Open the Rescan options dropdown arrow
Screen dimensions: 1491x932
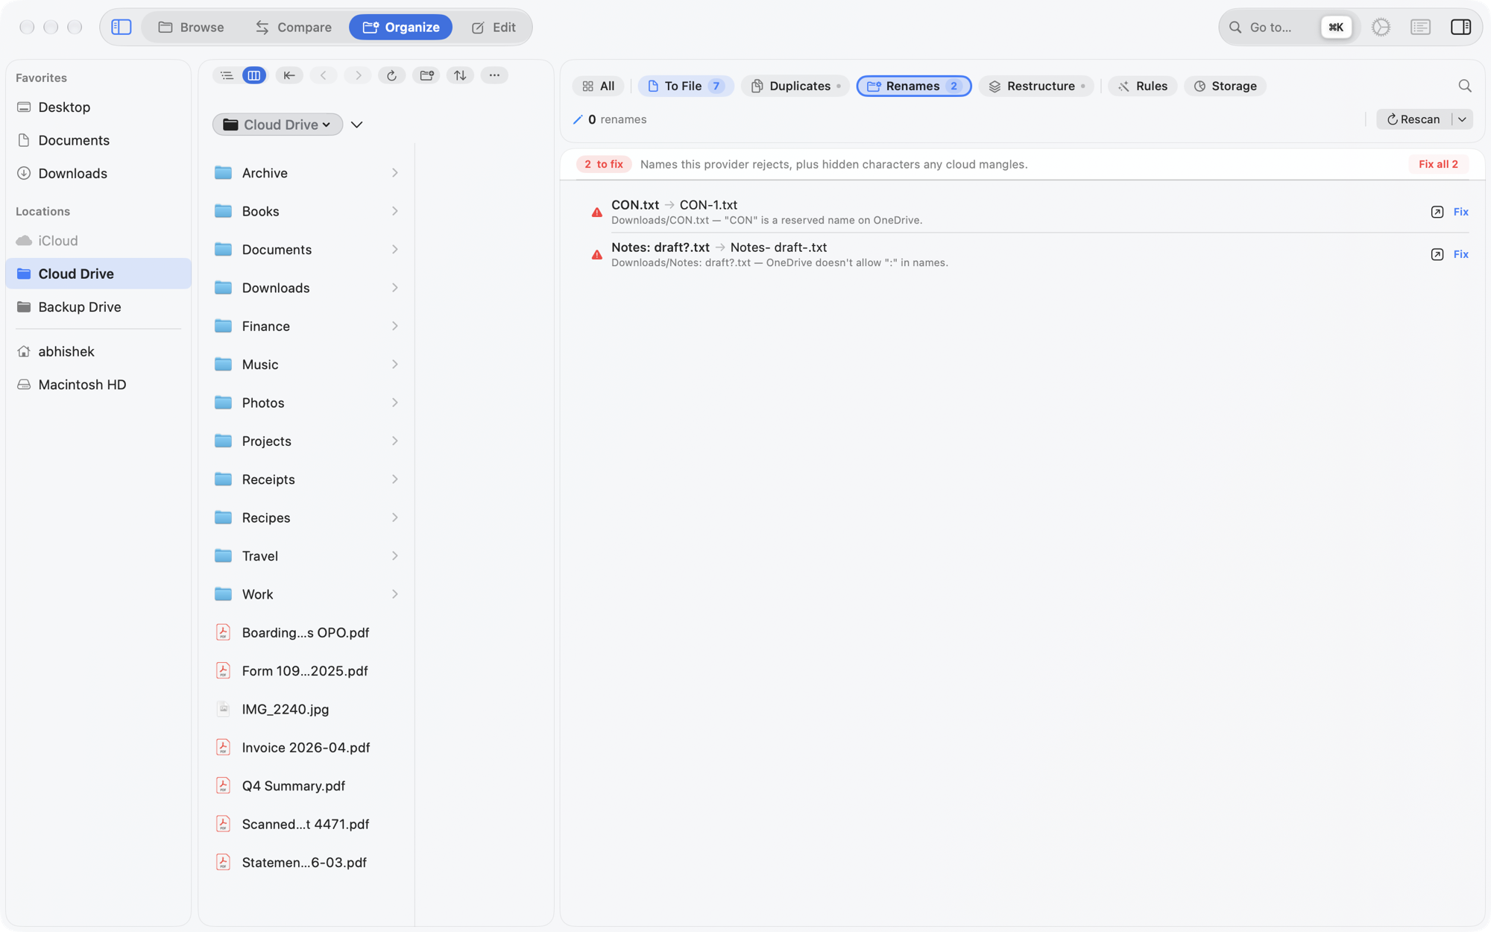tap(1462, 119)
